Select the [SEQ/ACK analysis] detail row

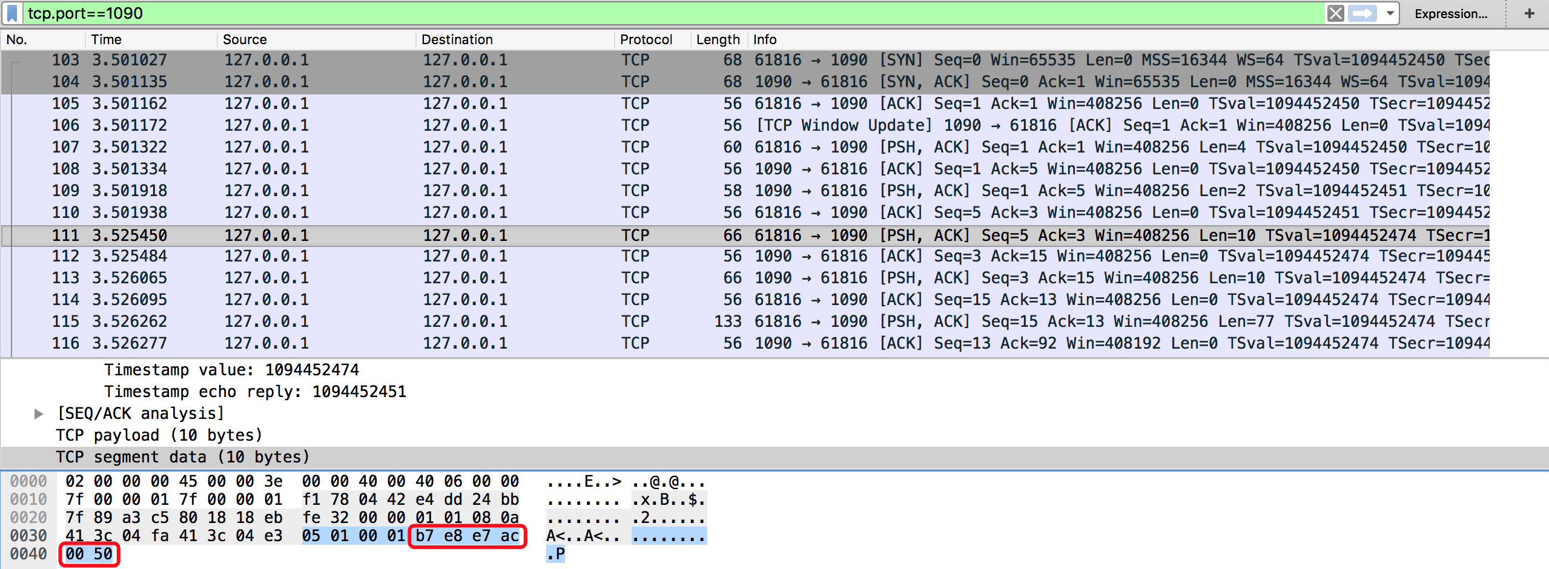pyautogui.click(x=774, y=413)
